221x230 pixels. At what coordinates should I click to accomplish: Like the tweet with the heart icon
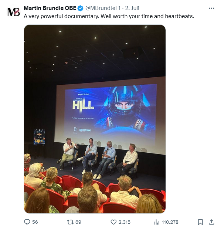[x=113, y=222]
